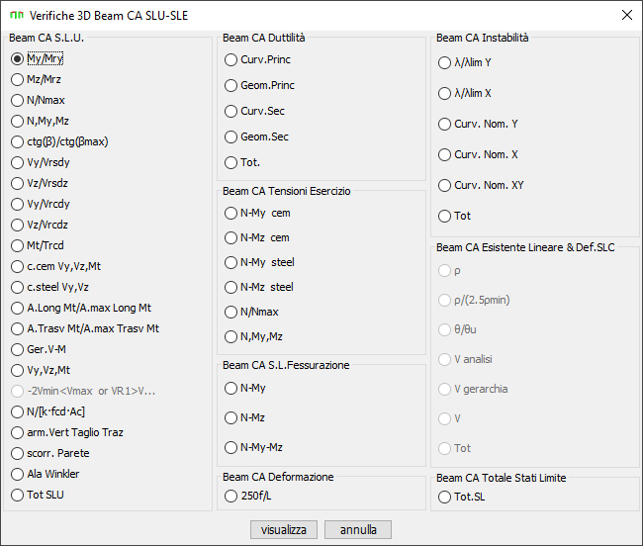Select λ/λlim Y instability check
The height and width of the screenshot is (546, 643).
[465, 63]
